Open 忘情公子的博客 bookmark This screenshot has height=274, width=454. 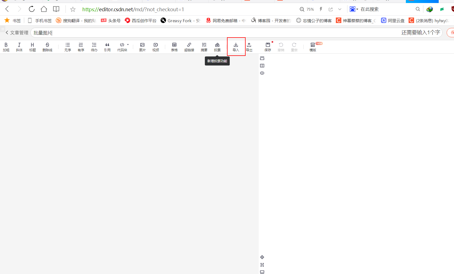(314, 21)
